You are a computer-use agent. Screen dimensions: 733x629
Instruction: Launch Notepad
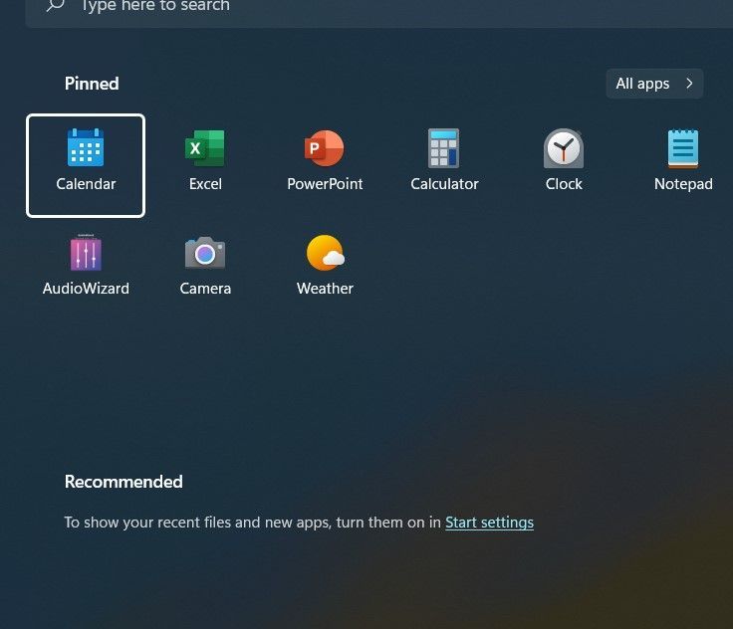pos(683,160)
